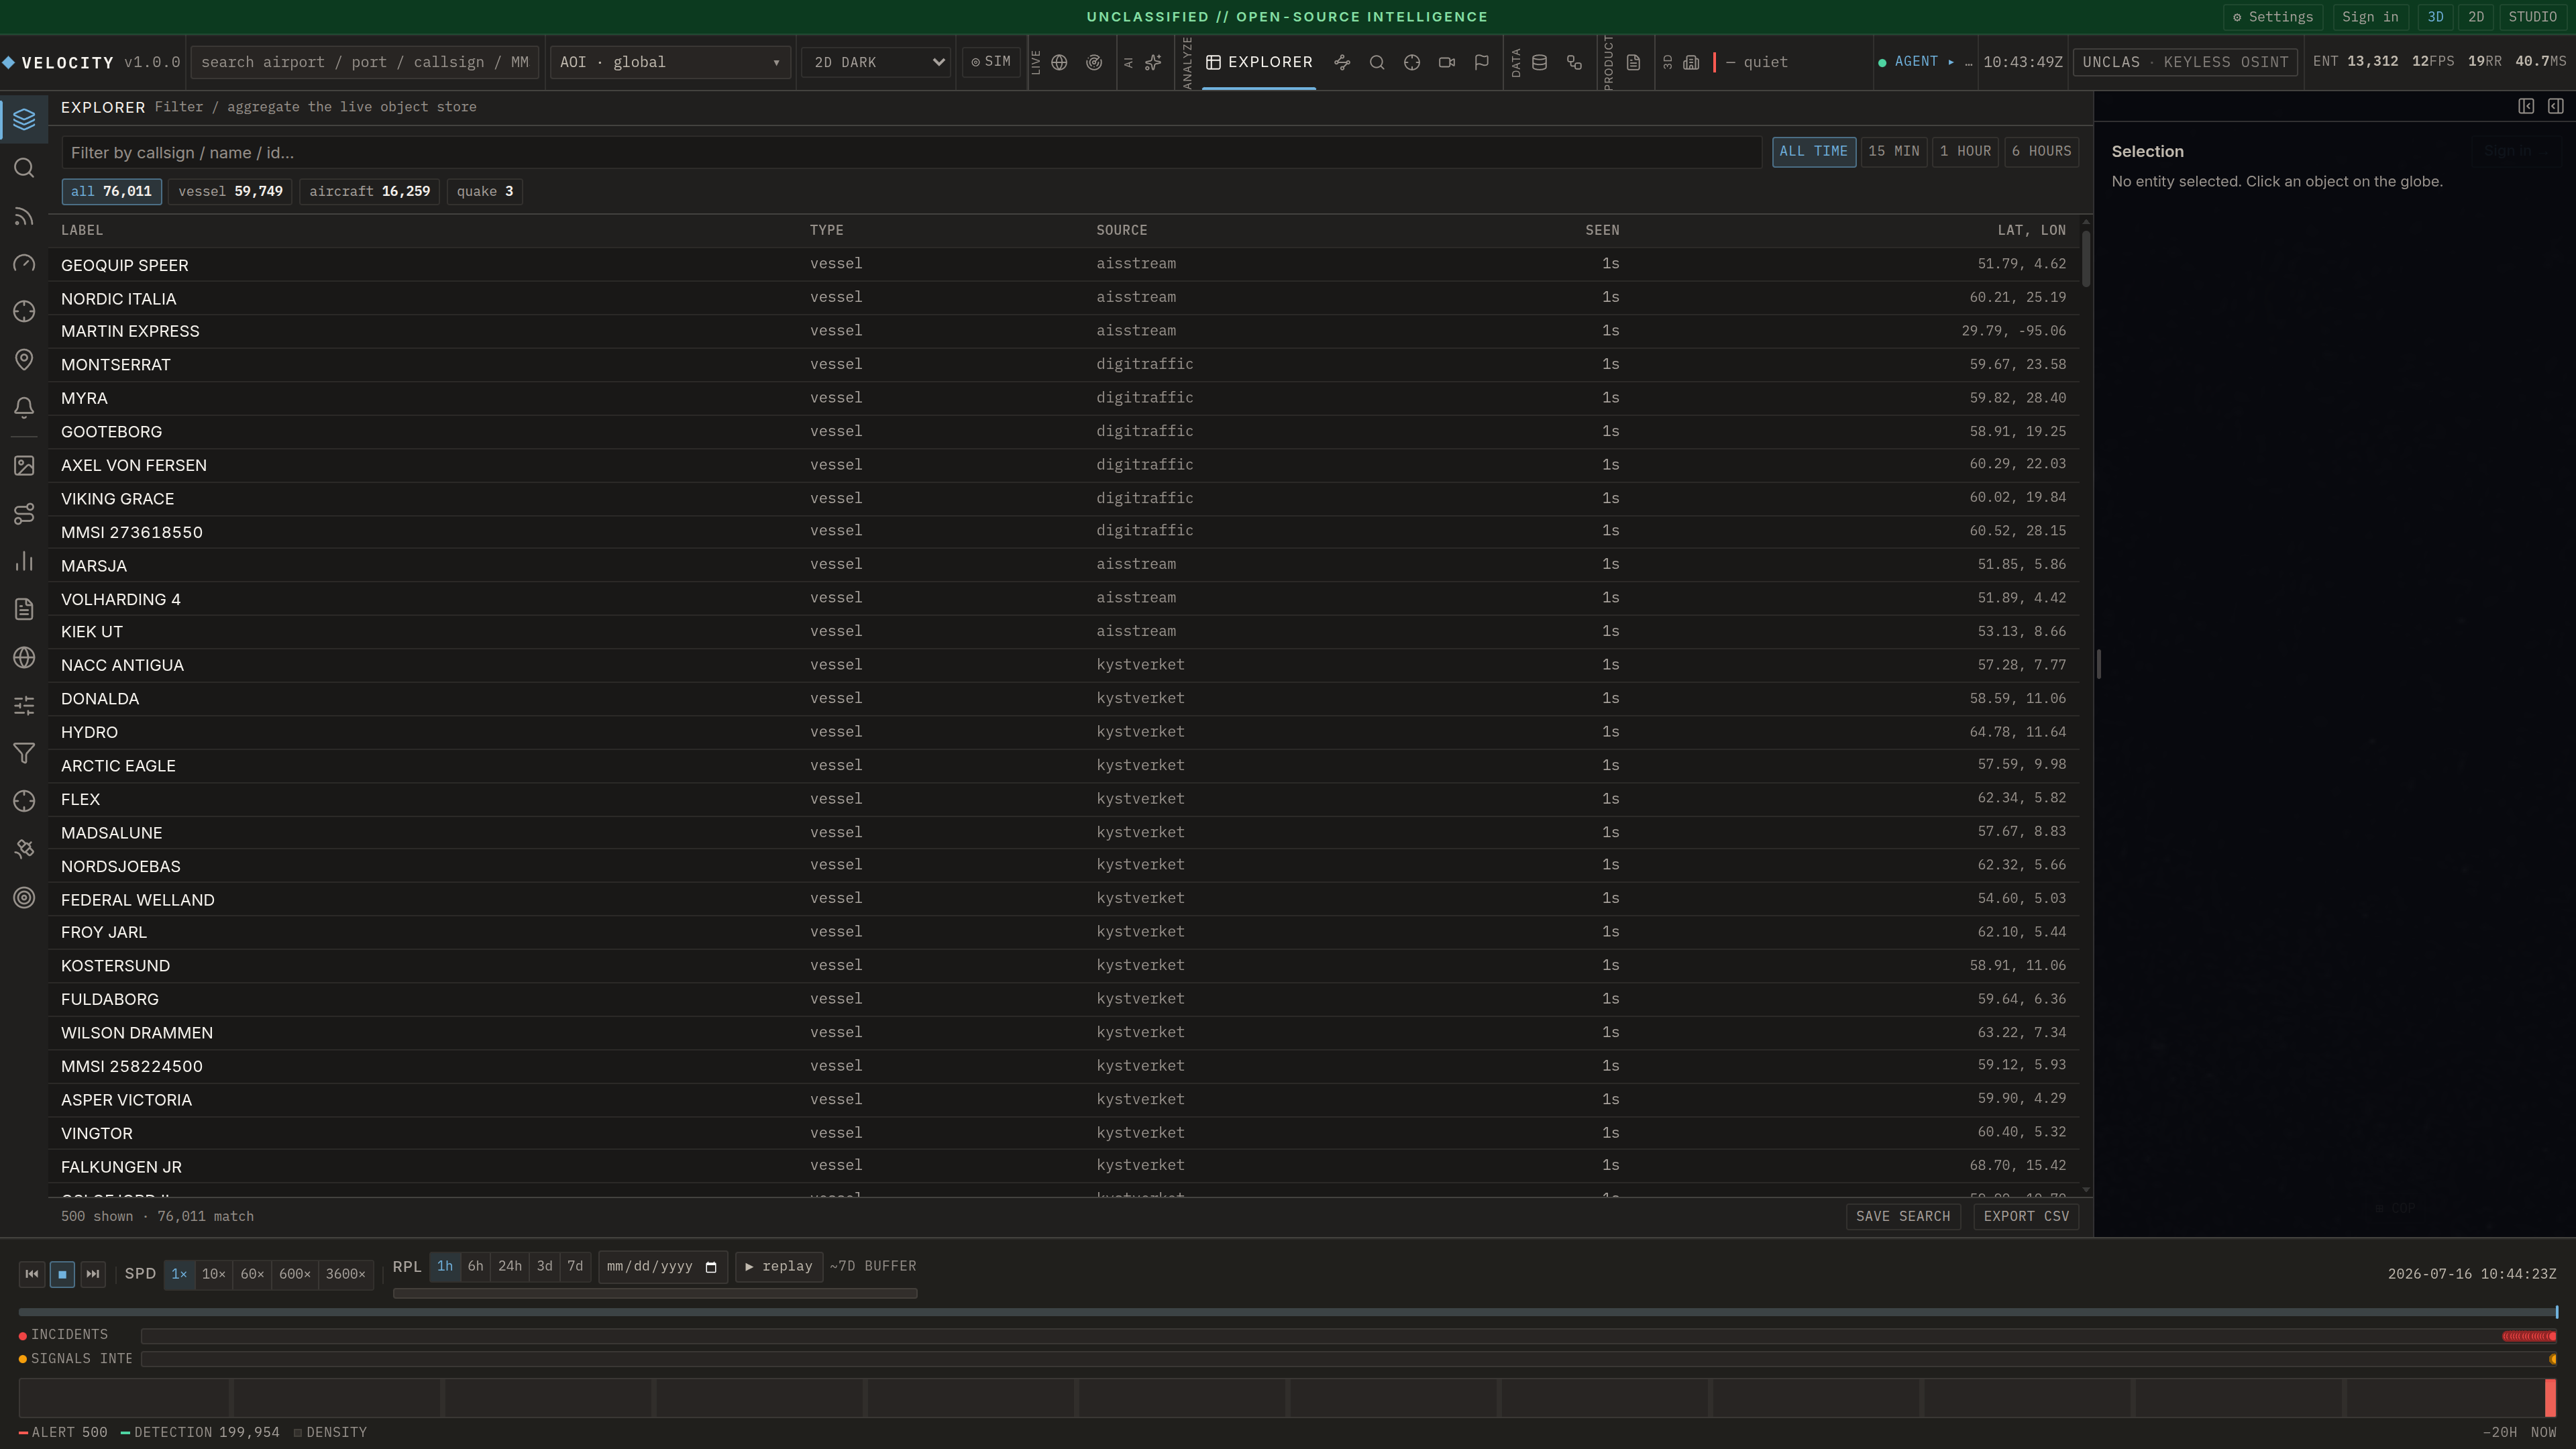Set replay window to 24h
2576x1449 pixels.
click(x=510, y=1267)
